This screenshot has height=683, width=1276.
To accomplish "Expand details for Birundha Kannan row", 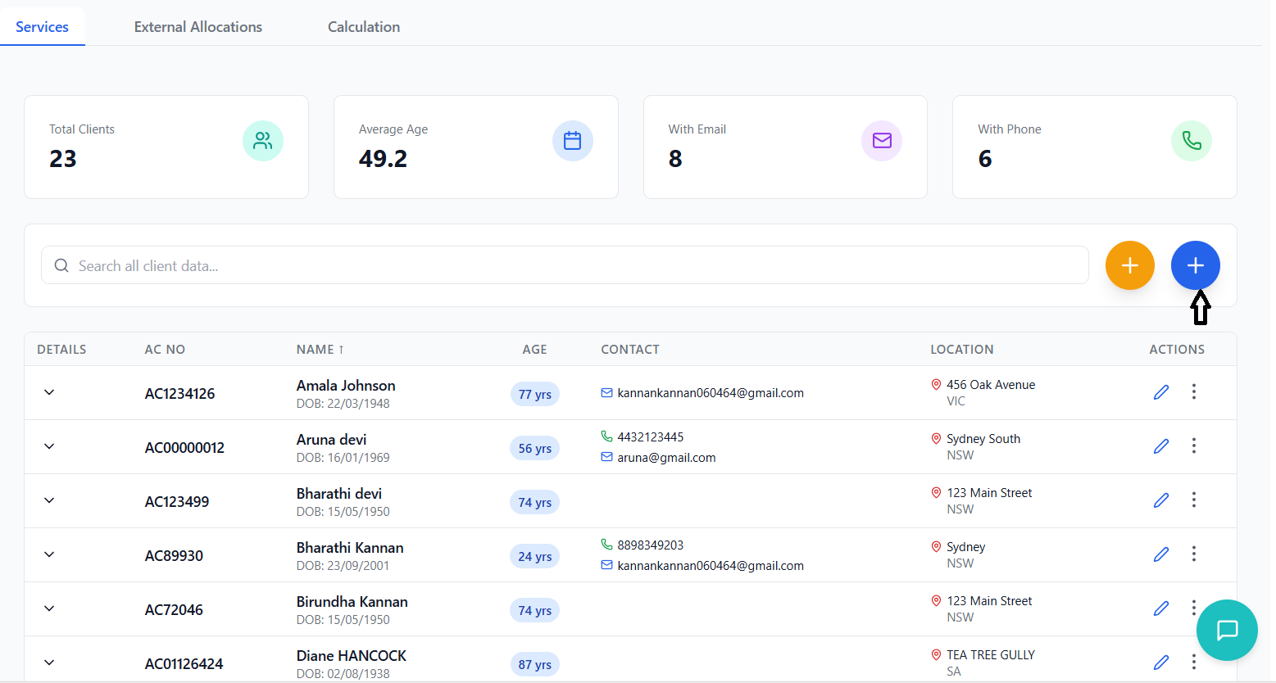I will click(x=49, y=608).
